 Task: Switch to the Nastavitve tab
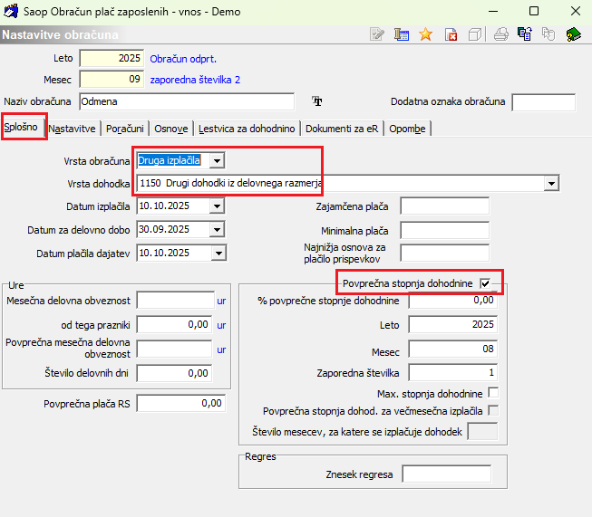pyautogui.click(x=73, y=129)
